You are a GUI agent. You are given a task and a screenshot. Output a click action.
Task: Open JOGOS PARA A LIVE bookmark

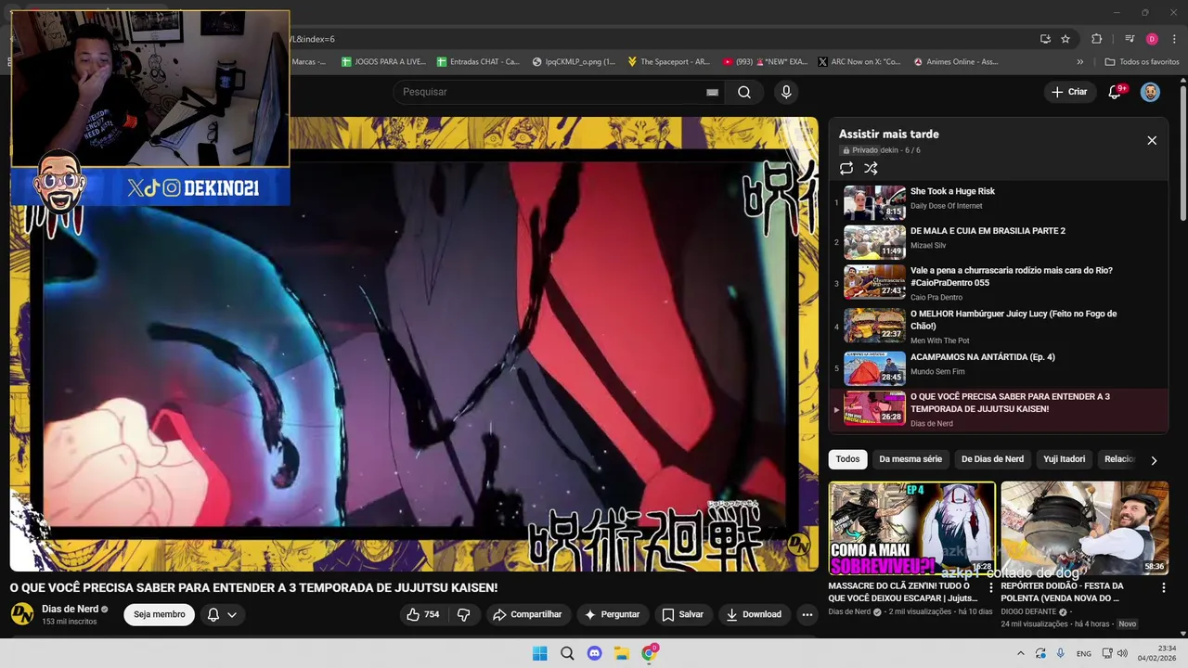coord(383,62)
